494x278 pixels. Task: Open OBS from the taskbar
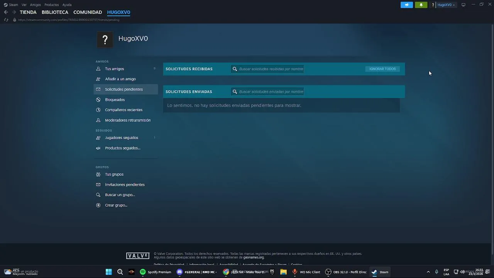click(346, 272)
